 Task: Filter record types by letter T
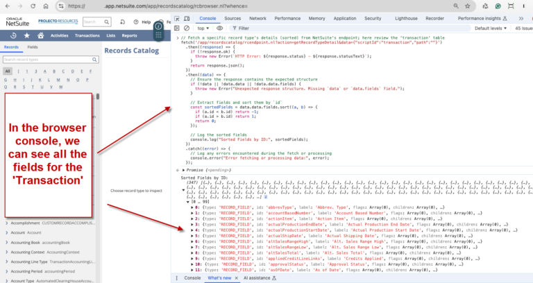point(33,87)
